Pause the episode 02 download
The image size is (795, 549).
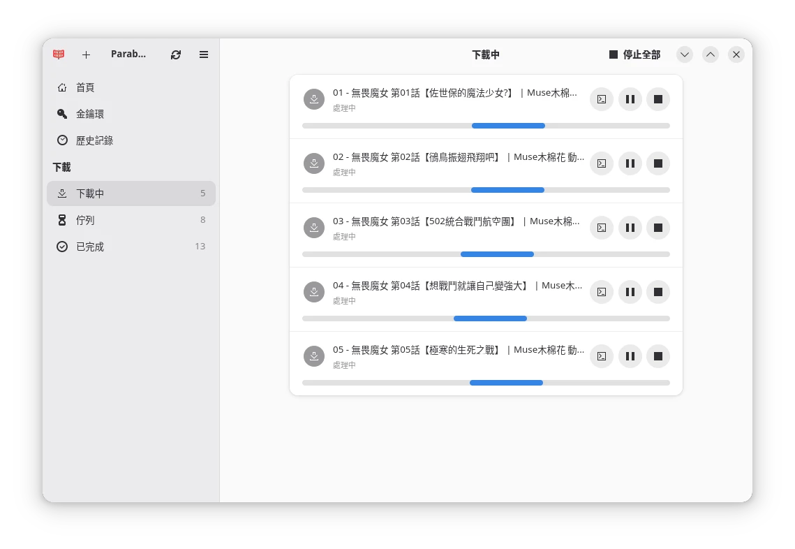point(630,163)
